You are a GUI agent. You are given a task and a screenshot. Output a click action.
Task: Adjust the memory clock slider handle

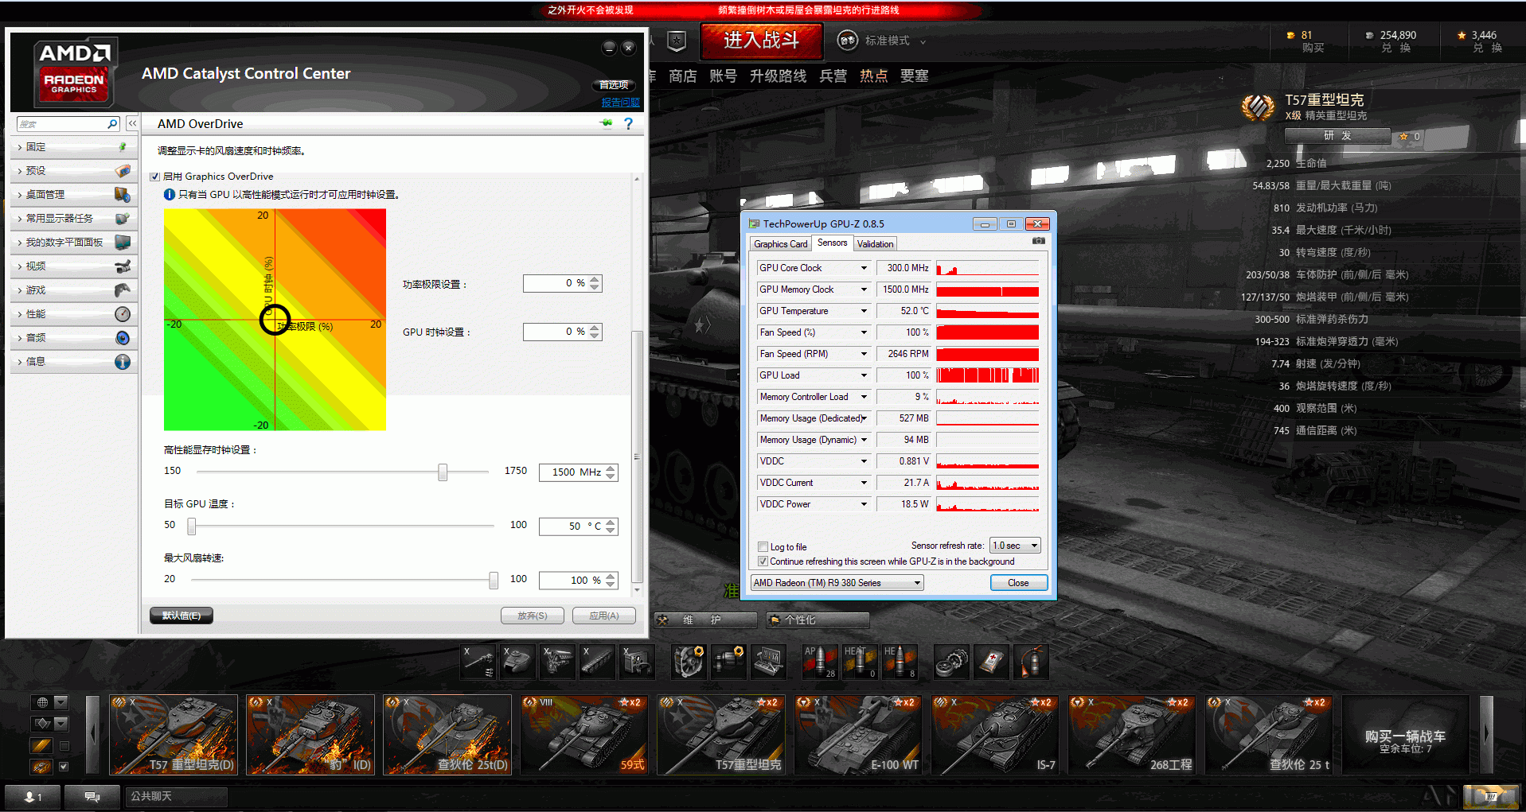tap(443, 472)
